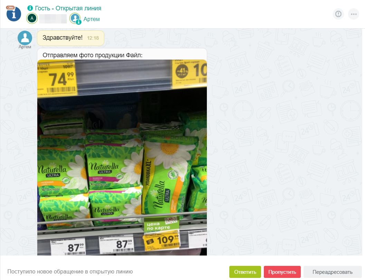
Task: Click the "Переадресовать" button
Action: pos(333,272)
